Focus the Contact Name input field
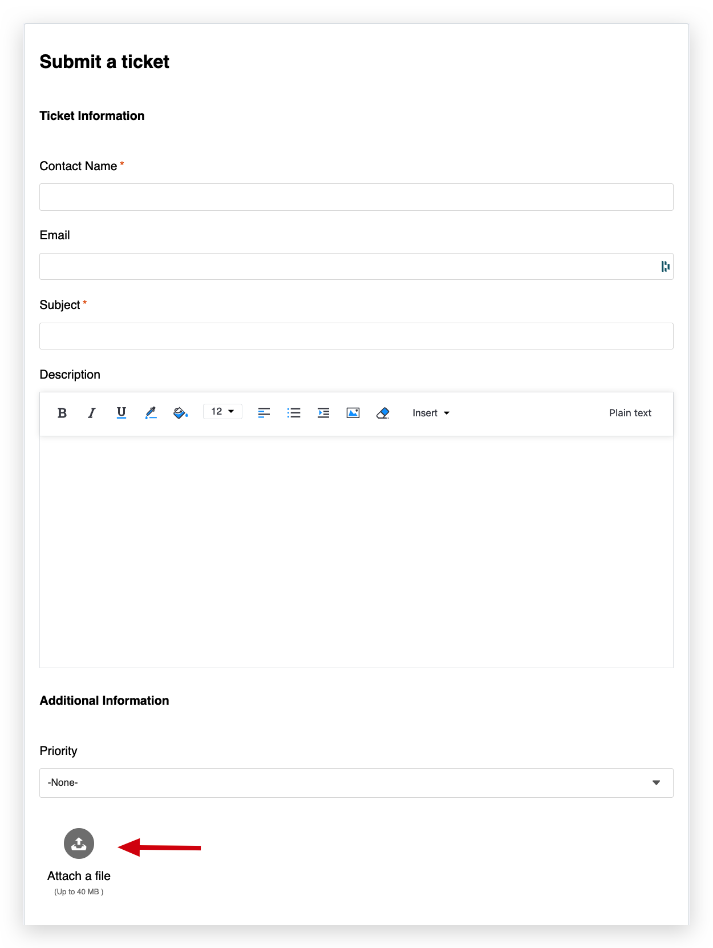This screenshot has width=713, height=948. coord(356,197)
